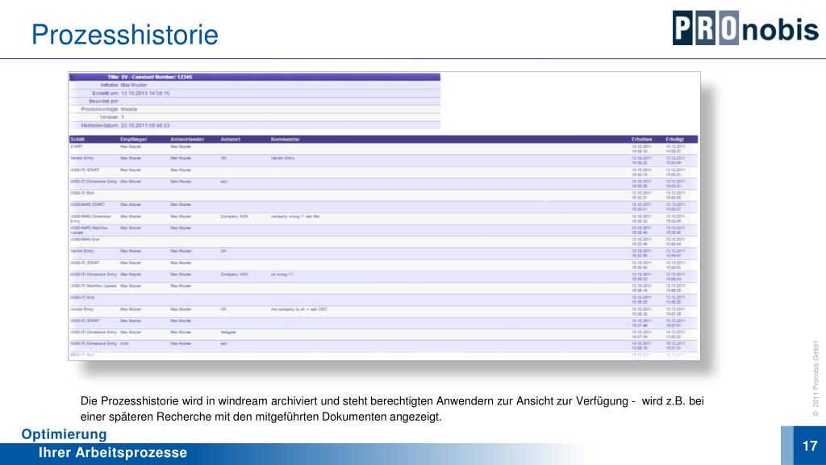Click the Beendet am label

[x=104, y=101]
